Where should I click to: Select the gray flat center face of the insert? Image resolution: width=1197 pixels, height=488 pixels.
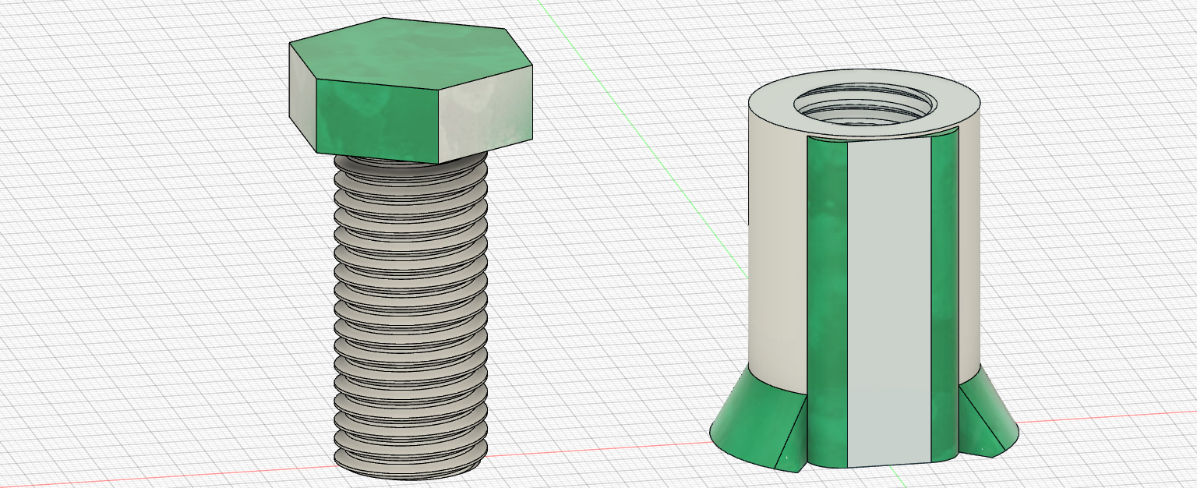889,304
